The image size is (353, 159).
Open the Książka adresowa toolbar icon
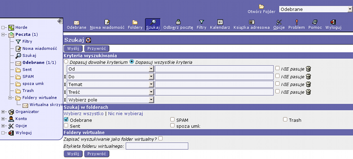252,22
